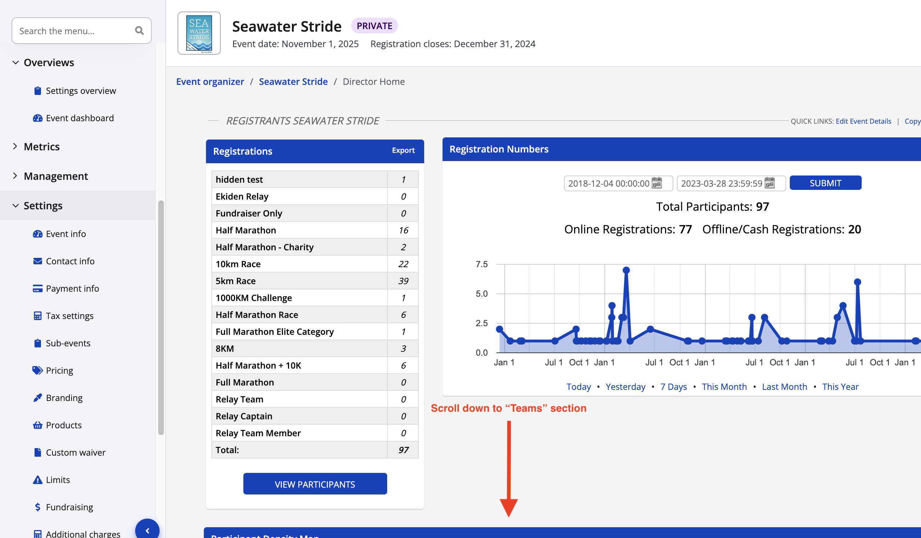Open calendar picker for the start date

pyautogui.click(x=657, y=183)
